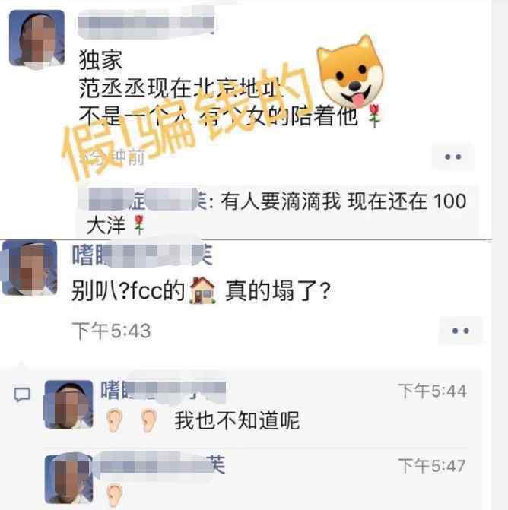Tap the rose emoji after 大洋
The height and width of the screenshot is (510, 508).
(x=139, y=225)
